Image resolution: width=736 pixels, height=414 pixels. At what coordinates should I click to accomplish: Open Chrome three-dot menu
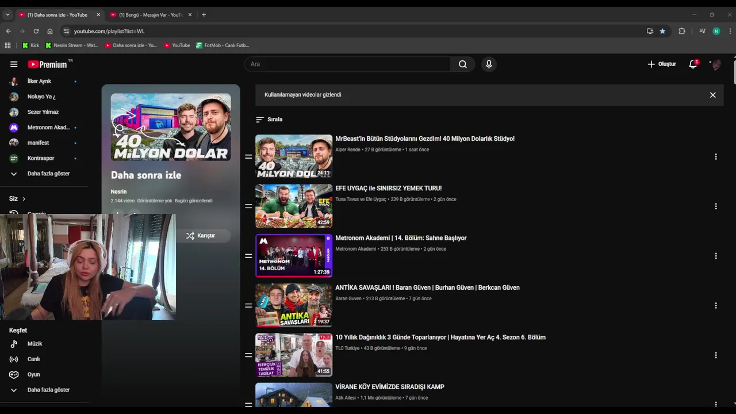730,31
